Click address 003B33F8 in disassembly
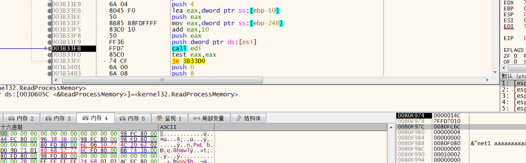 pos(66,36)
